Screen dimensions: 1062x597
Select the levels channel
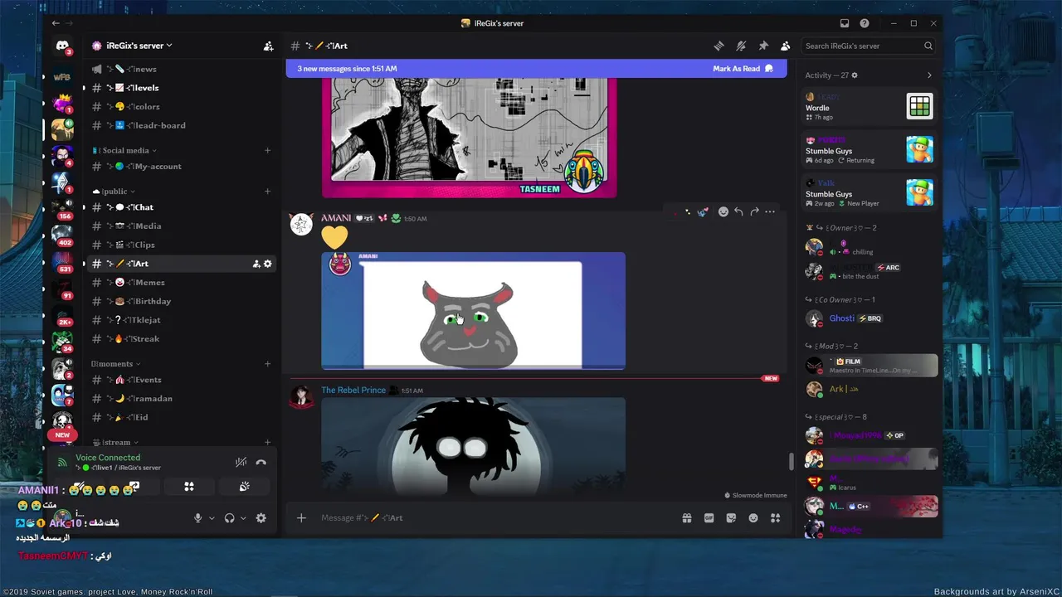[x=183, y=88]
